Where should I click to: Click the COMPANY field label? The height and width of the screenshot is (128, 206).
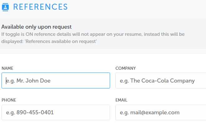(x=125, y=68)
